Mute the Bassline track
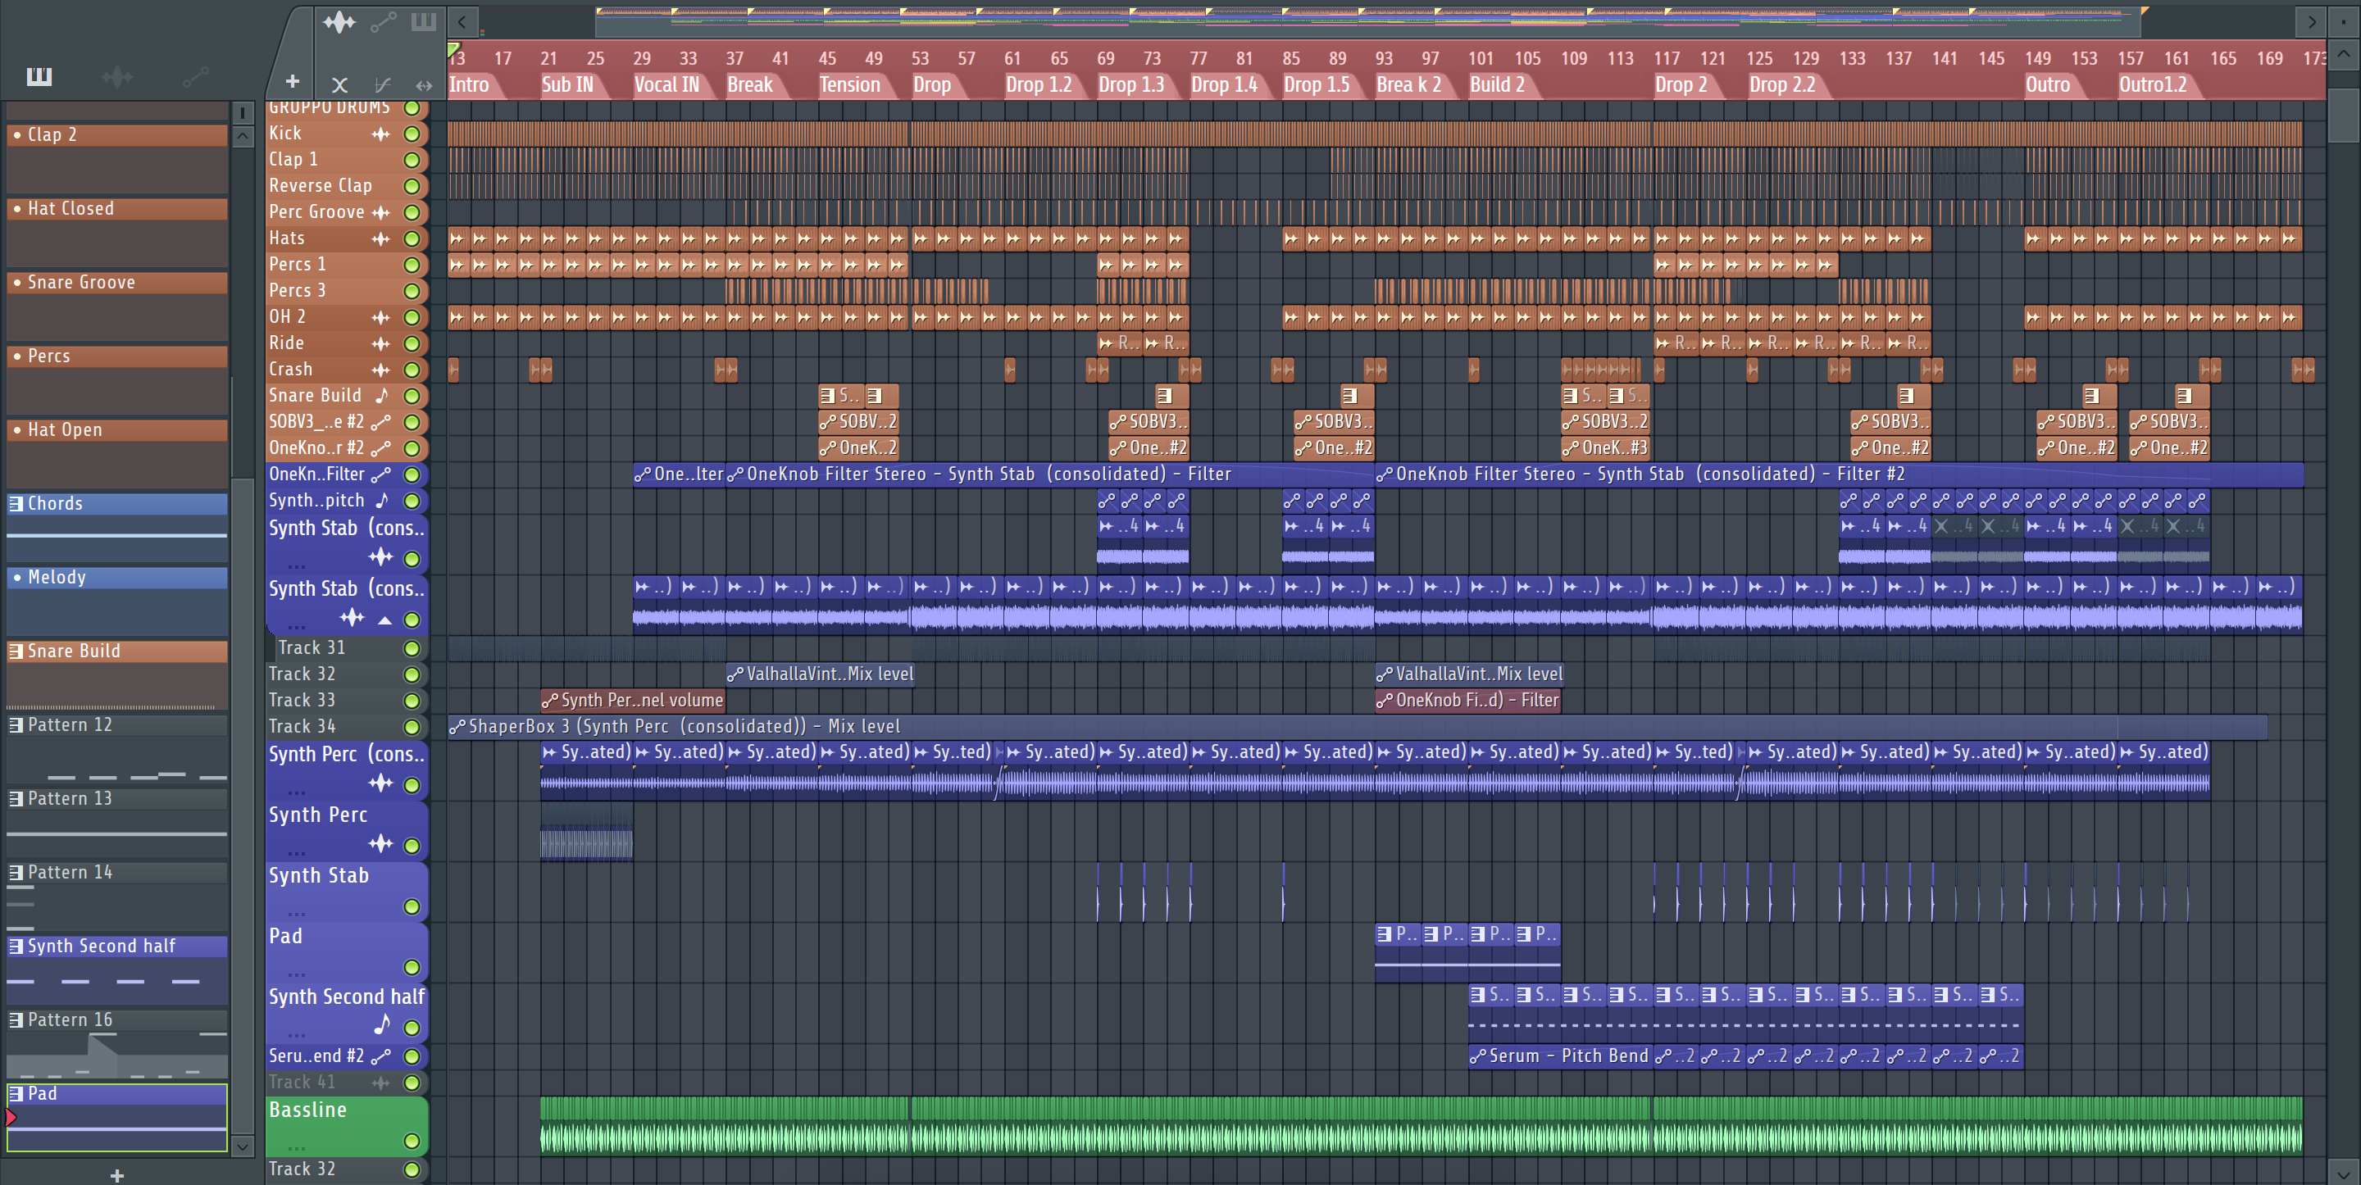2361x1185 pixels. [412, 1141]
